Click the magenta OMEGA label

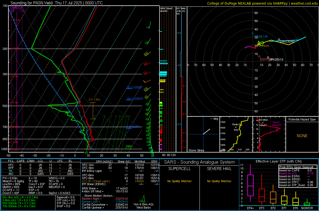(x=16, y=8)
